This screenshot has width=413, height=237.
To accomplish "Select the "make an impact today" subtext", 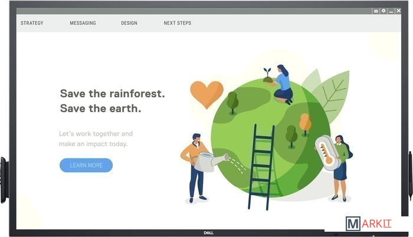I will (x=93, y=144).
